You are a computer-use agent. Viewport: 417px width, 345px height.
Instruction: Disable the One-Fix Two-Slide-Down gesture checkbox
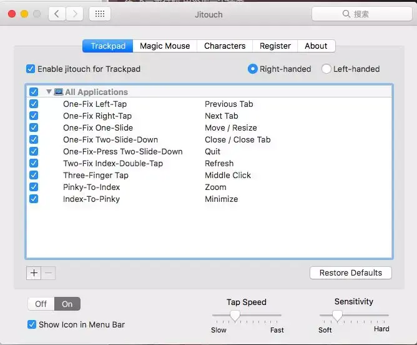[x=34, y=139]
